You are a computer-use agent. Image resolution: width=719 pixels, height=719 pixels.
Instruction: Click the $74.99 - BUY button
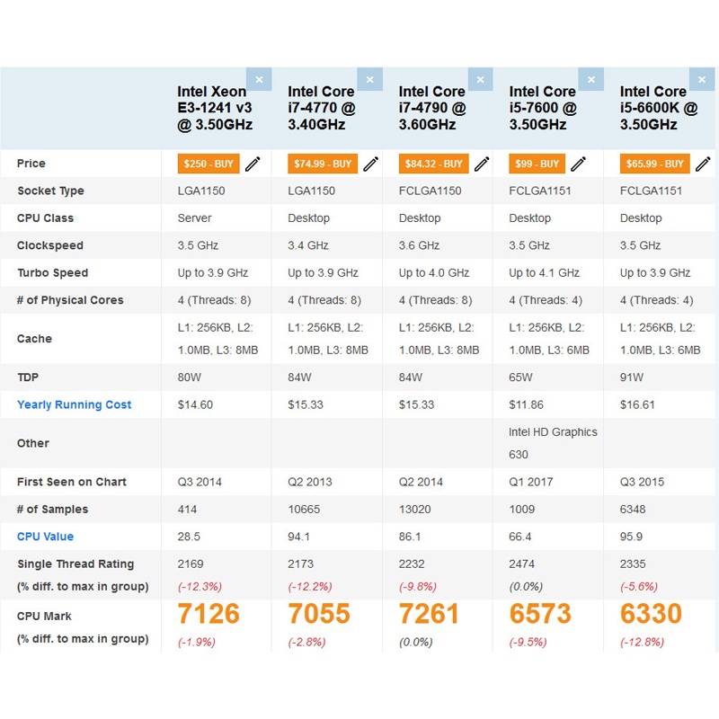(x=323, y=164)
